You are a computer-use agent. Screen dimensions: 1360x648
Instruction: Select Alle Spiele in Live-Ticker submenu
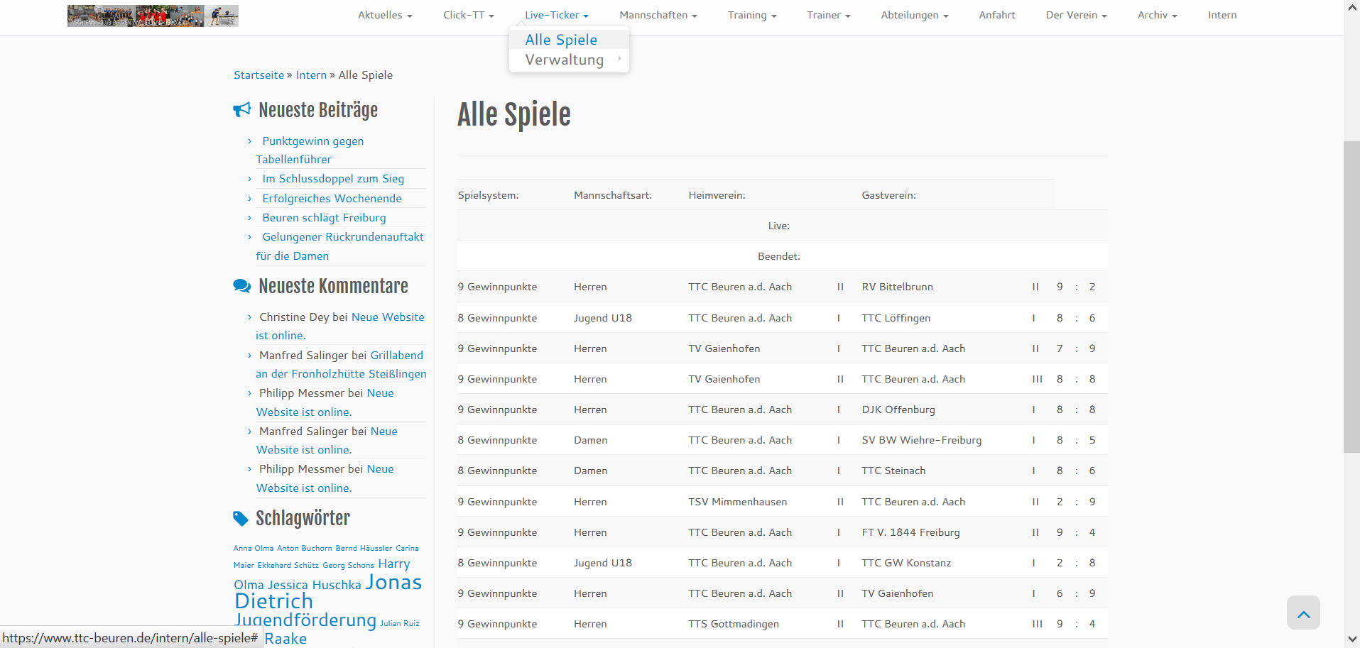pos(561,40)
